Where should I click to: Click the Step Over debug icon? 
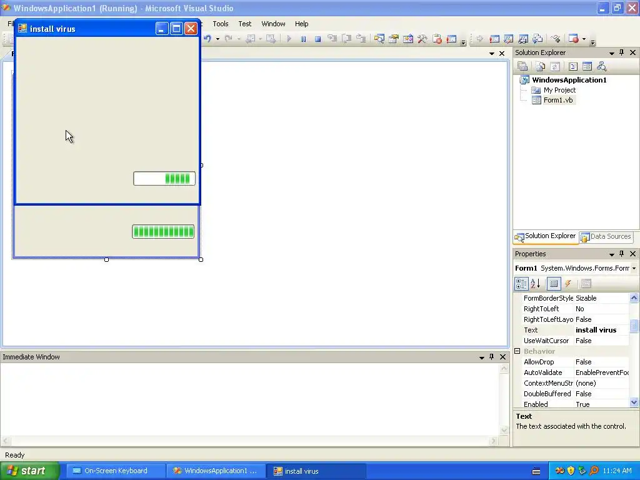coord(346,39)
